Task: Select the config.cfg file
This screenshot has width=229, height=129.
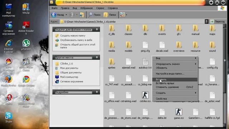Action: click(212, 63)
